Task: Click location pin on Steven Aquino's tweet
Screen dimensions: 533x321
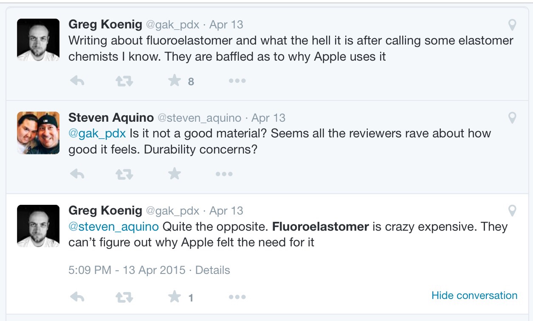Action: (x=512, y=118)
